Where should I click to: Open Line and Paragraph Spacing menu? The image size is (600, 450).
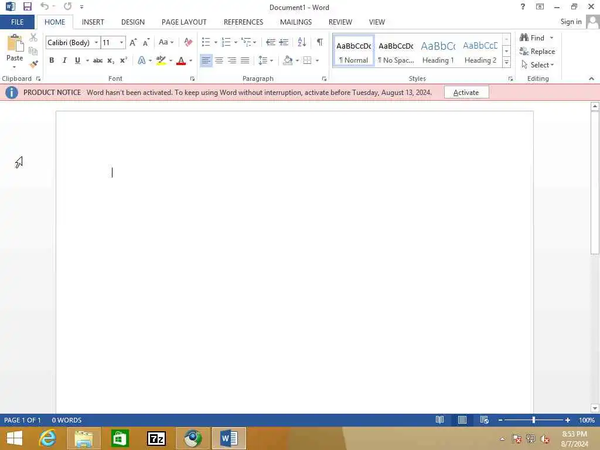[x=265, y=60]
